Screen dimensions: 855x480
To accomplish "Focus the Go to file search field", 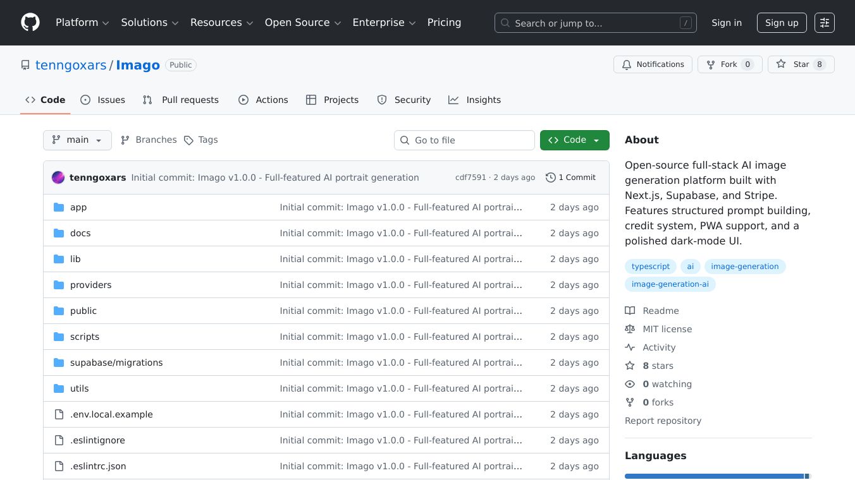I will coord(464,140).
